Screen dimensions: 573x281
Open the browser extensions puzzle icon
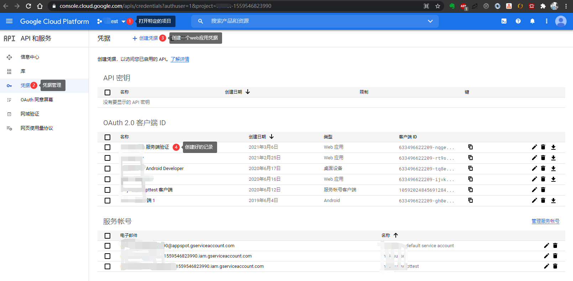click(x=543, y=6)
